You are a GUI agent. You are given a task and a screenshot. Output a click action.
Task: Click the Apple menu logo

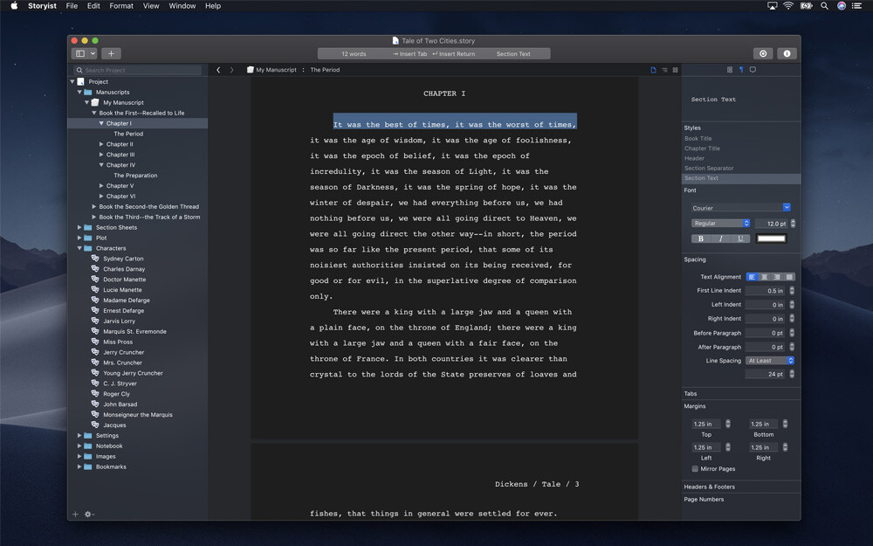click(x=14, y=5)
